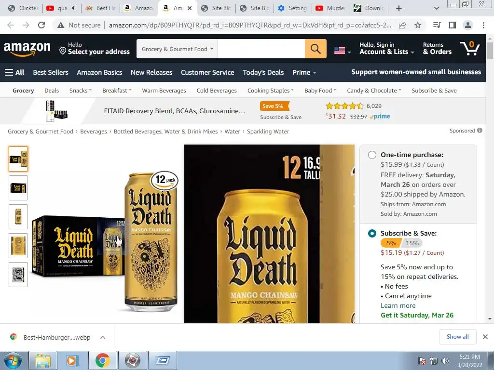The image size is (494, 370).
Task: Expand the Baby Food submenu
Action: [320, 91]
